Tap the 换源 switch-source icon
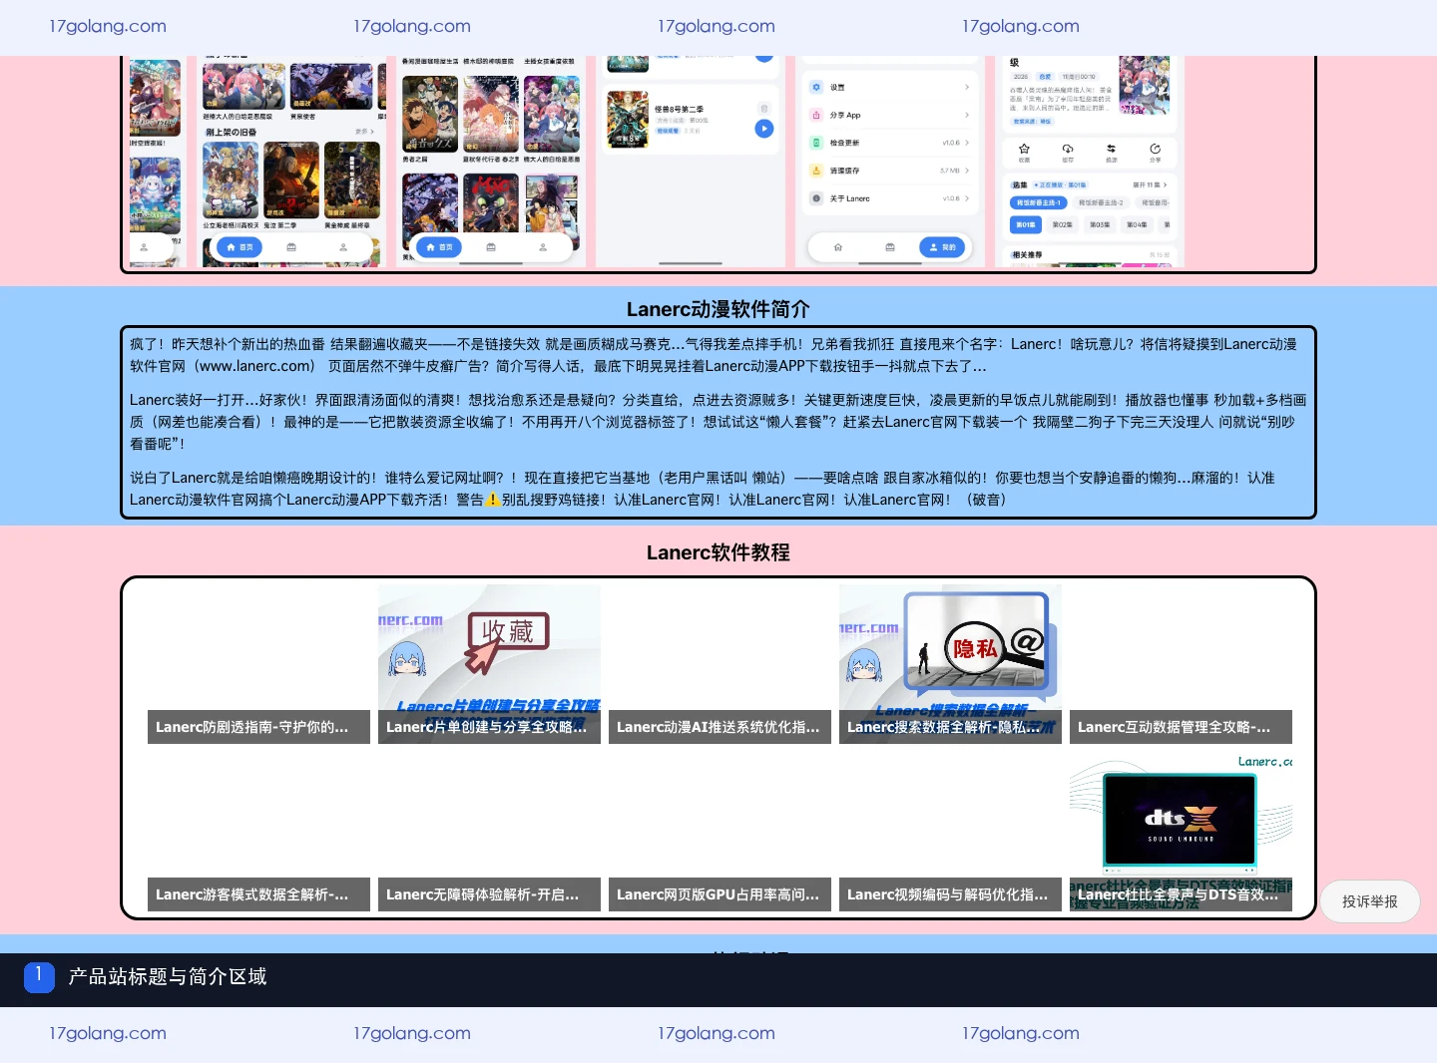Image resolution: width=1437 pixels, height=1063 pixels. (1111, 149)
